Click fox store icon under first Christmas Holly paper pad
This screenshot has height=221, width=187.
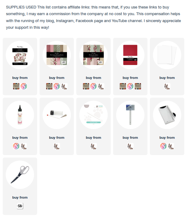point(65,86)
